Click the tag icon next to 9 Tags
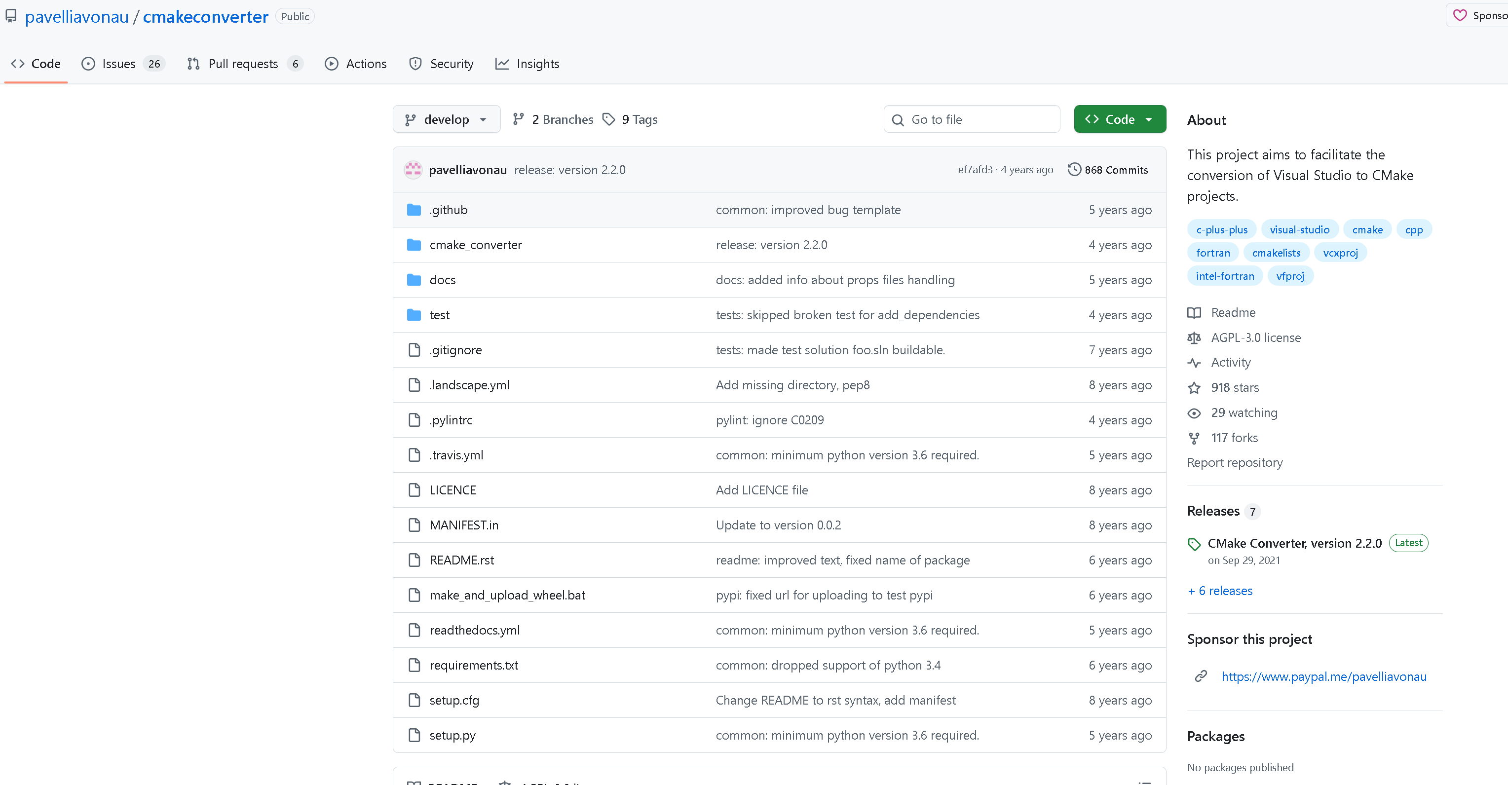This screenshot has height=785, width=1508. point(609,119)
